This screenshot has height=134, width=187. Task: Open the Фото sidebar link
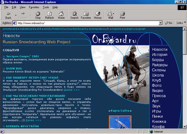[x=157, y=86]
